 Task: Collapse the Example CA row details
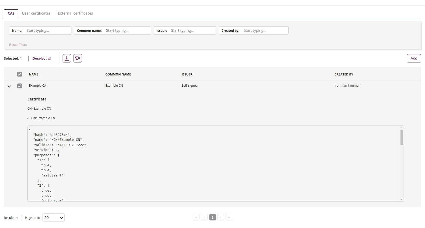tap(9, 86)
